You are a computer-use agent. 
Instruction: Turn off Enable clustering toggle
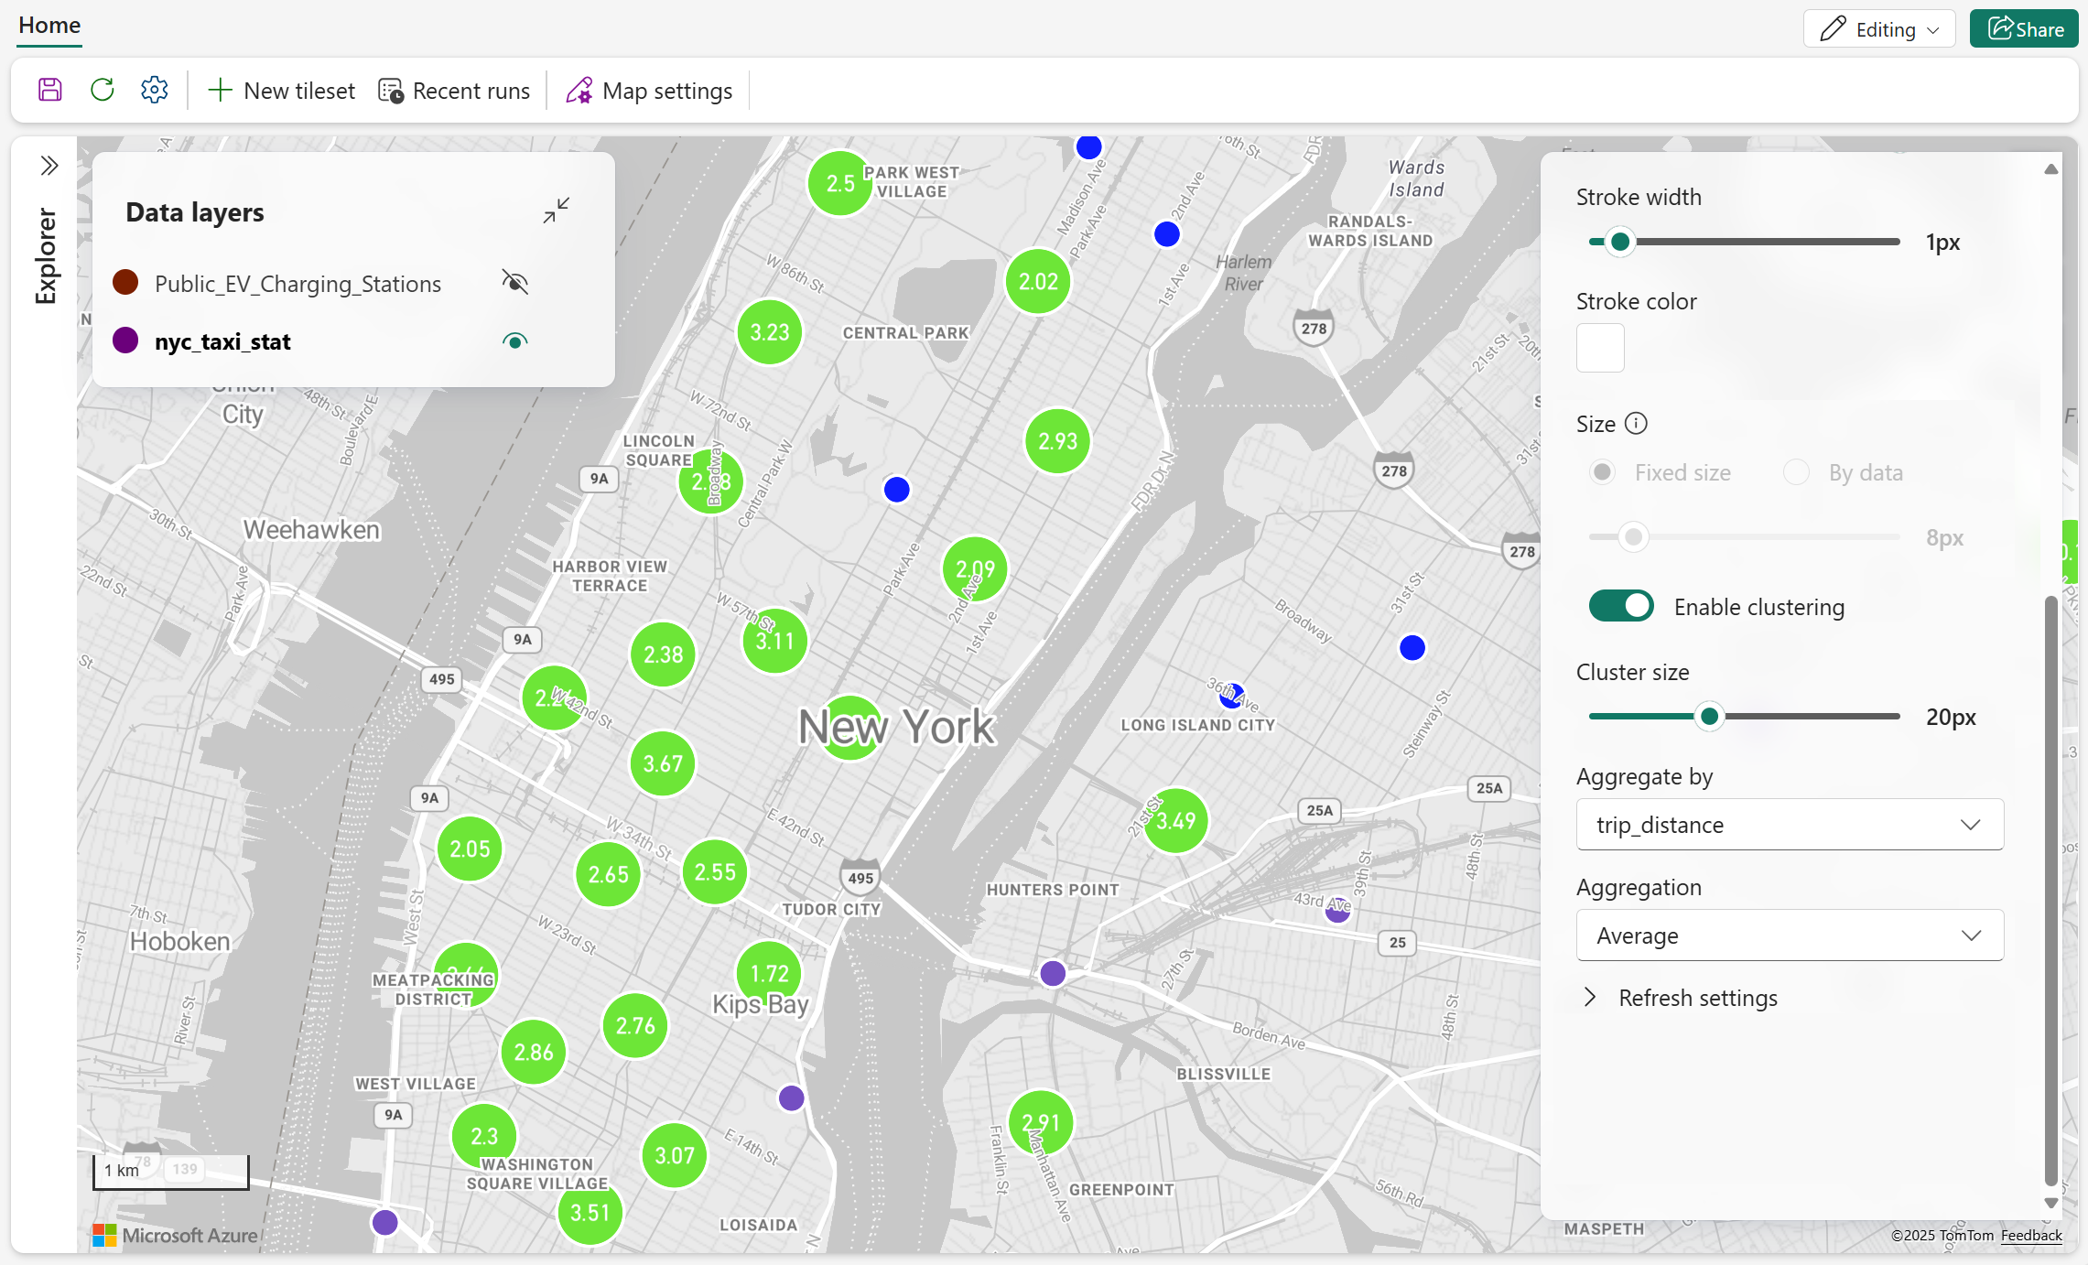pos(1621,606)
